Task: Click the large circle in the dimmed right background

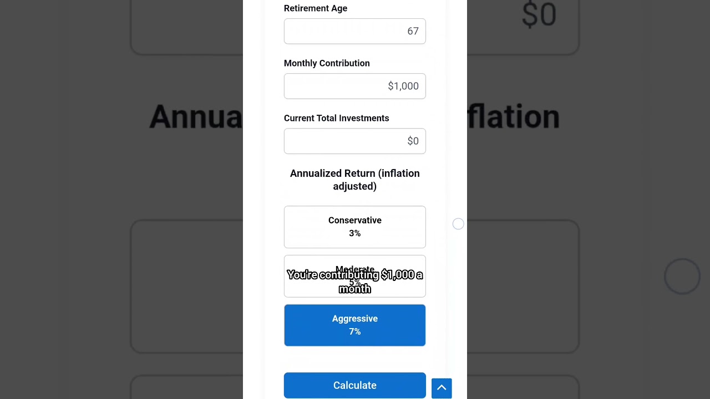Action: [682, 276]
